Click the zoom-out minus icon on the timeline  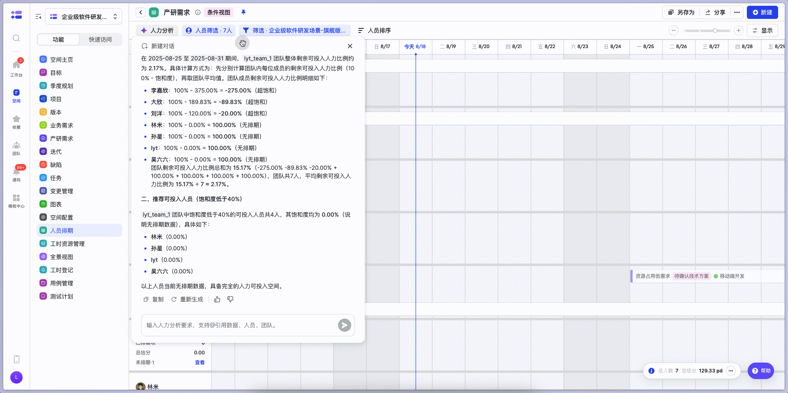pyautogui.click(x=674, y=30)
